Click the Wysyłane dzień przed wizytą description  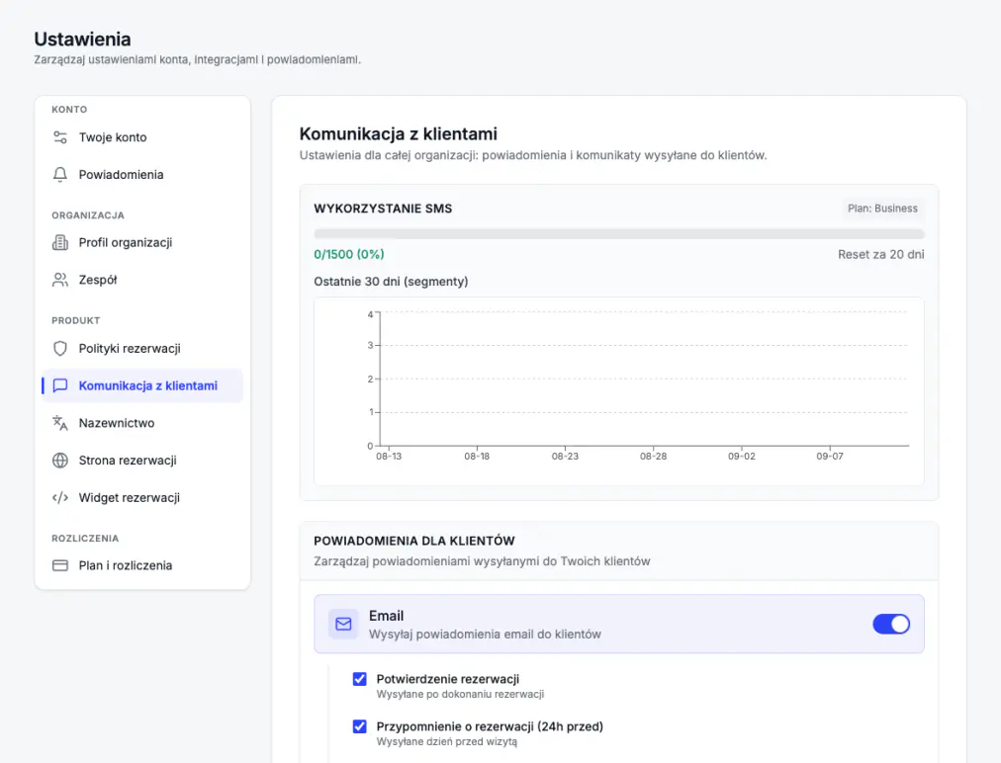(x=446, y=742)
